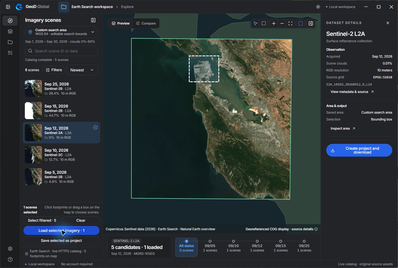This screenshot has height=268, width=398.
Task: Zoom out of the map with the minus icon
Action: click(282, 23)
